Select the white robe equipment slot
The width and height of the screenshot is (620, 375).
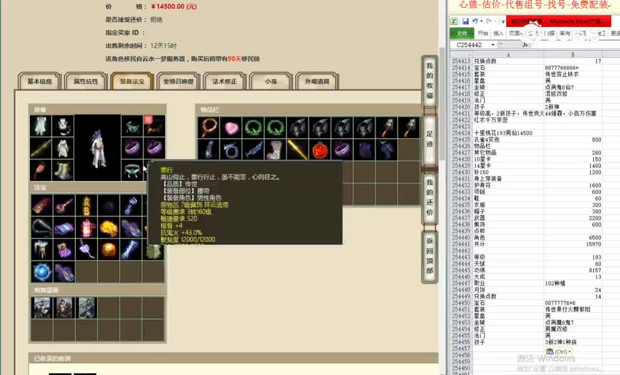click(63, 148)
